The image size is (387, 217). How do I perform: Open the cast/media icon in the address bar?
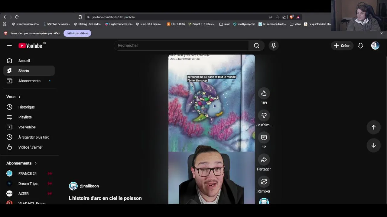(x=270, y=17)
